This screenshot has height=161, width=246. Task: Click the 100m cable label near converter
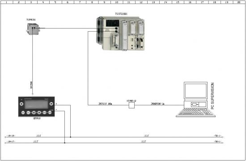[x=105, y=104]
